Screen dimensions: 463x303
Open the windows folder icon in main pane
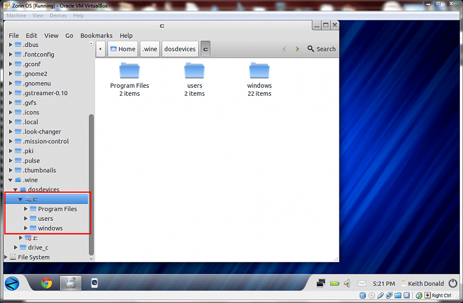[x=259, y=70]
